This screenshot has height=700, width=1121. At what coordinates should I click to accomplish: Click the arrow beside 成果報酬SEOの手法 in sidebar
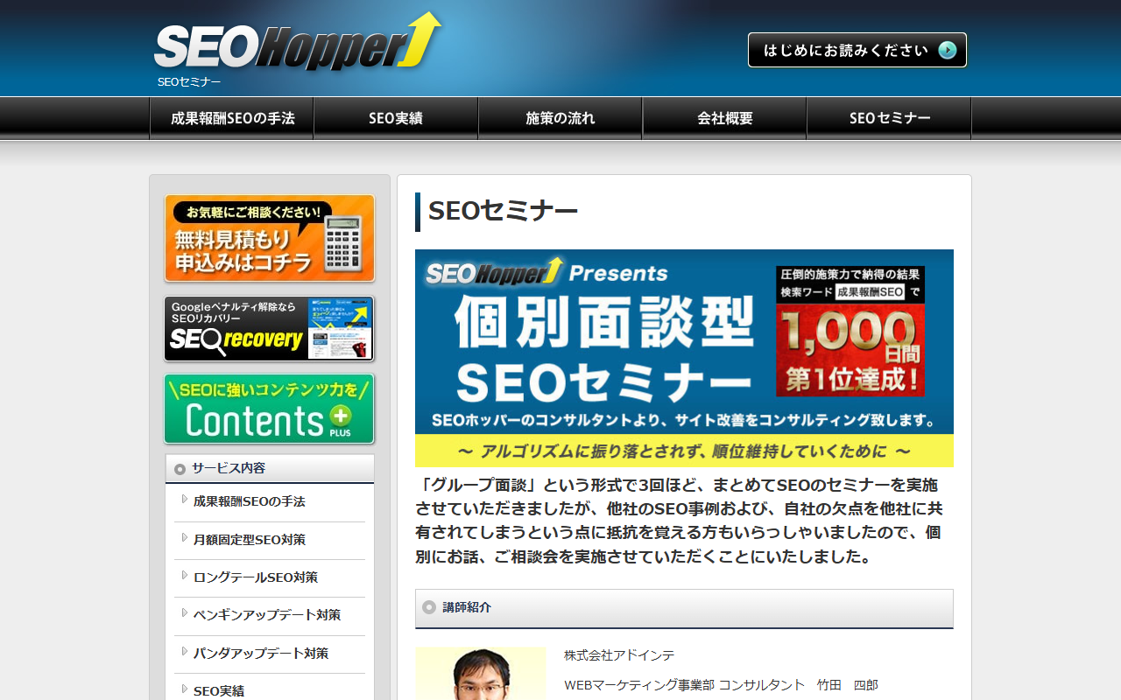tap(185, 500)
